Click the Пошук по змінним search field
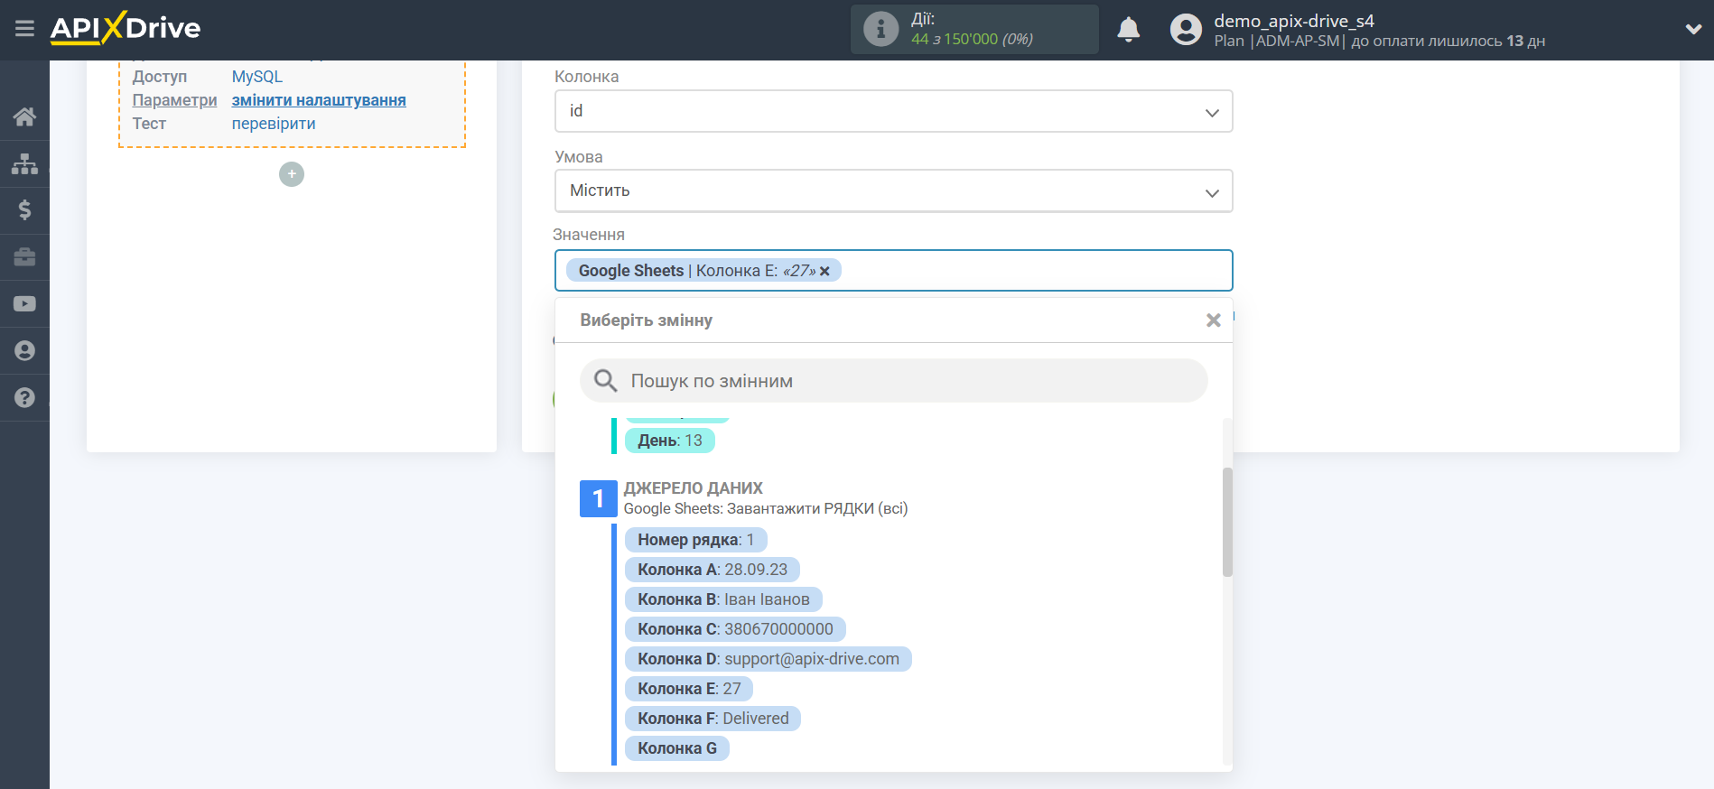 pyautogui.click(x=893, y=381)
